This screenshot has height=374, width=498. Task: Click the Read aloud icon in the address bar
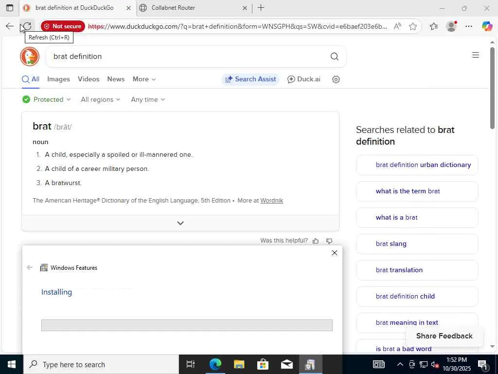point(397,26)
